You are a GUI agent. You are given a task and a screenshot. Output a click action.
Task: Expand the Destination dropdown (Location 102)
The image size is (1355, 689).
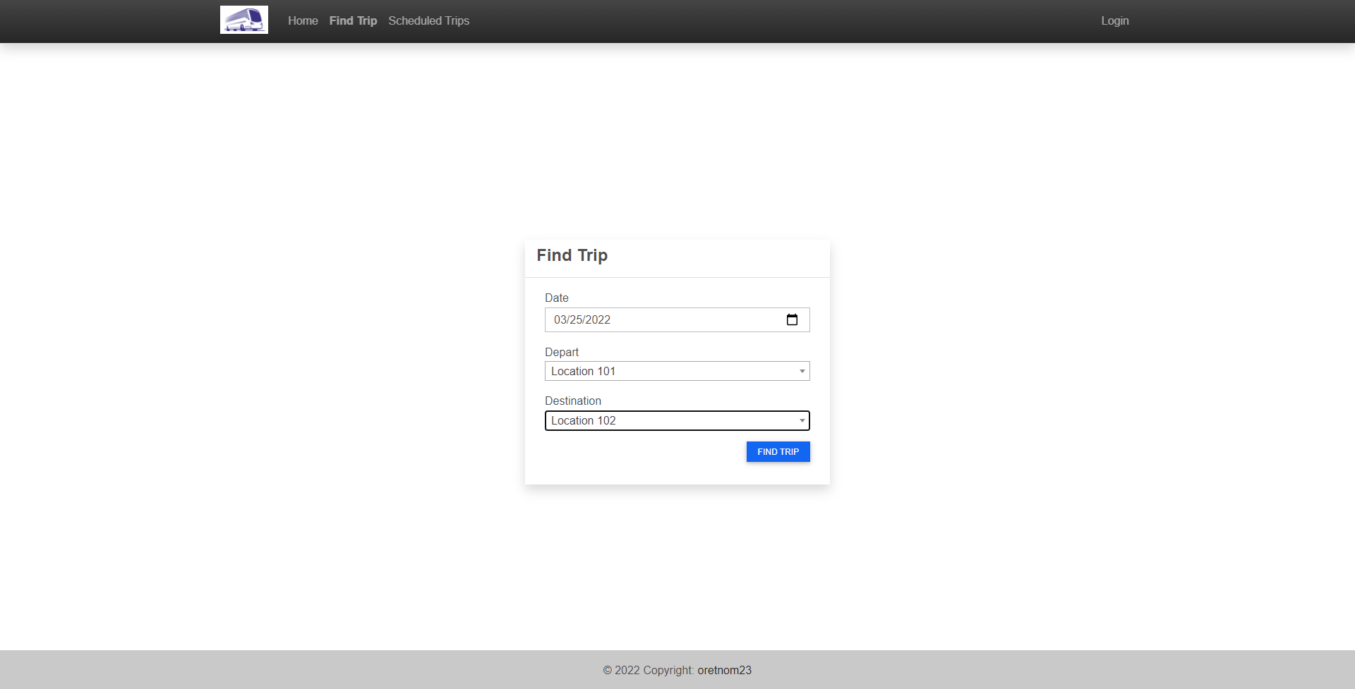click(677, 420)
